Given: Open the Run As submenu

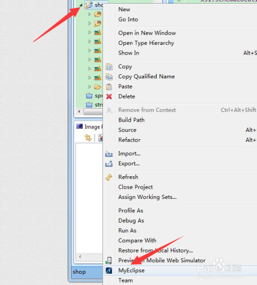Looking at the screenshot, I should tap(127, 231).
